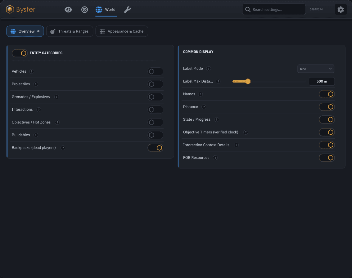Disable Backpacks (dead players) toggle
Screen dimensions: 352x278
click(x=155, y=148)
